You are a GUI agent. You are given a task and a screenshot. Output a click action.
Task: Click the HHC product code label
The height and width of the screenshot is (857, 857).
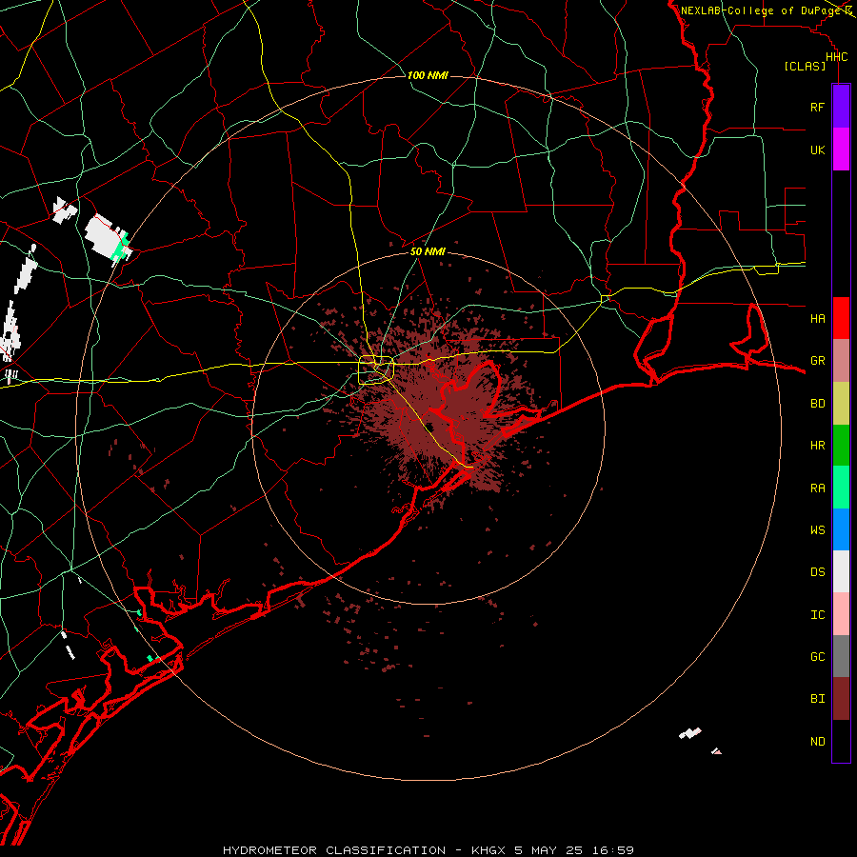(836, 57)
